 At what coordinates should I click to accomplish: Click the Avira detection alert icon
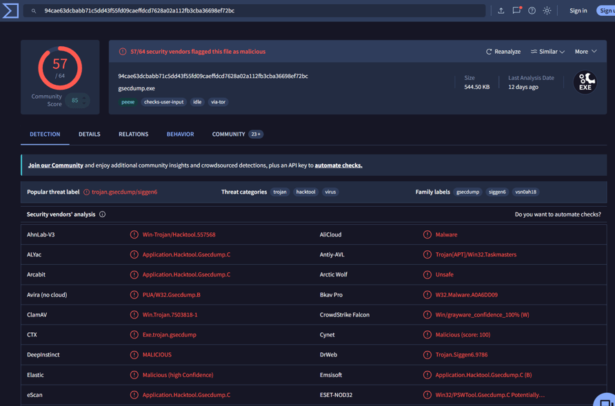click(x=134, y=294)
